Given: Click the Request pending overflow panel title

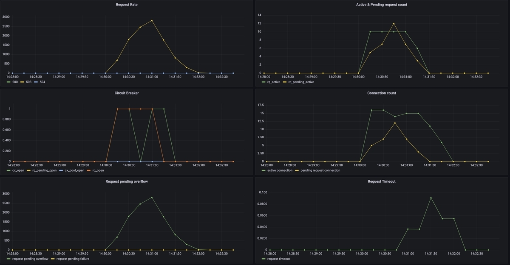Looking at the screenshot, I should (127, 181).
